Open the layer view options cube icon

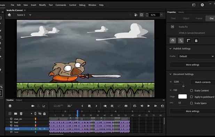coord(10,106)
